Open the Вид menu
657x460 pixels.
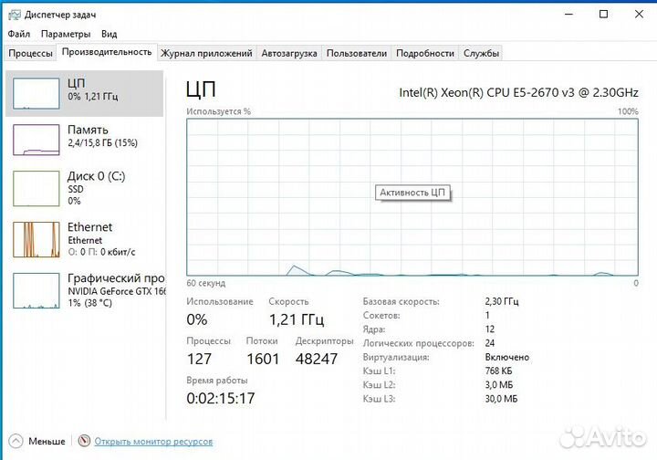coord(109,34)
